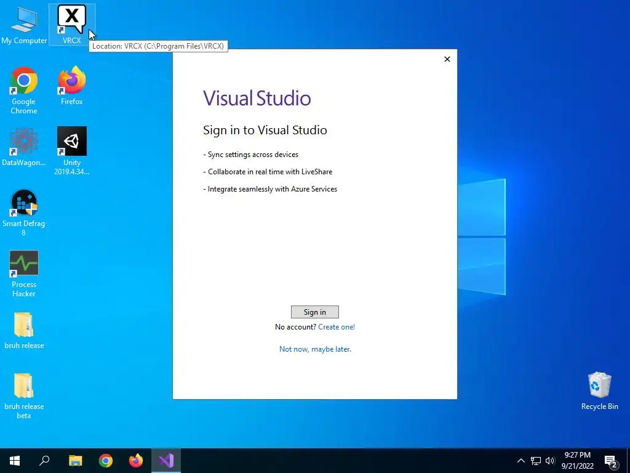Open Chrome from the taskbar
630x473 pixels.
[106, 461]
